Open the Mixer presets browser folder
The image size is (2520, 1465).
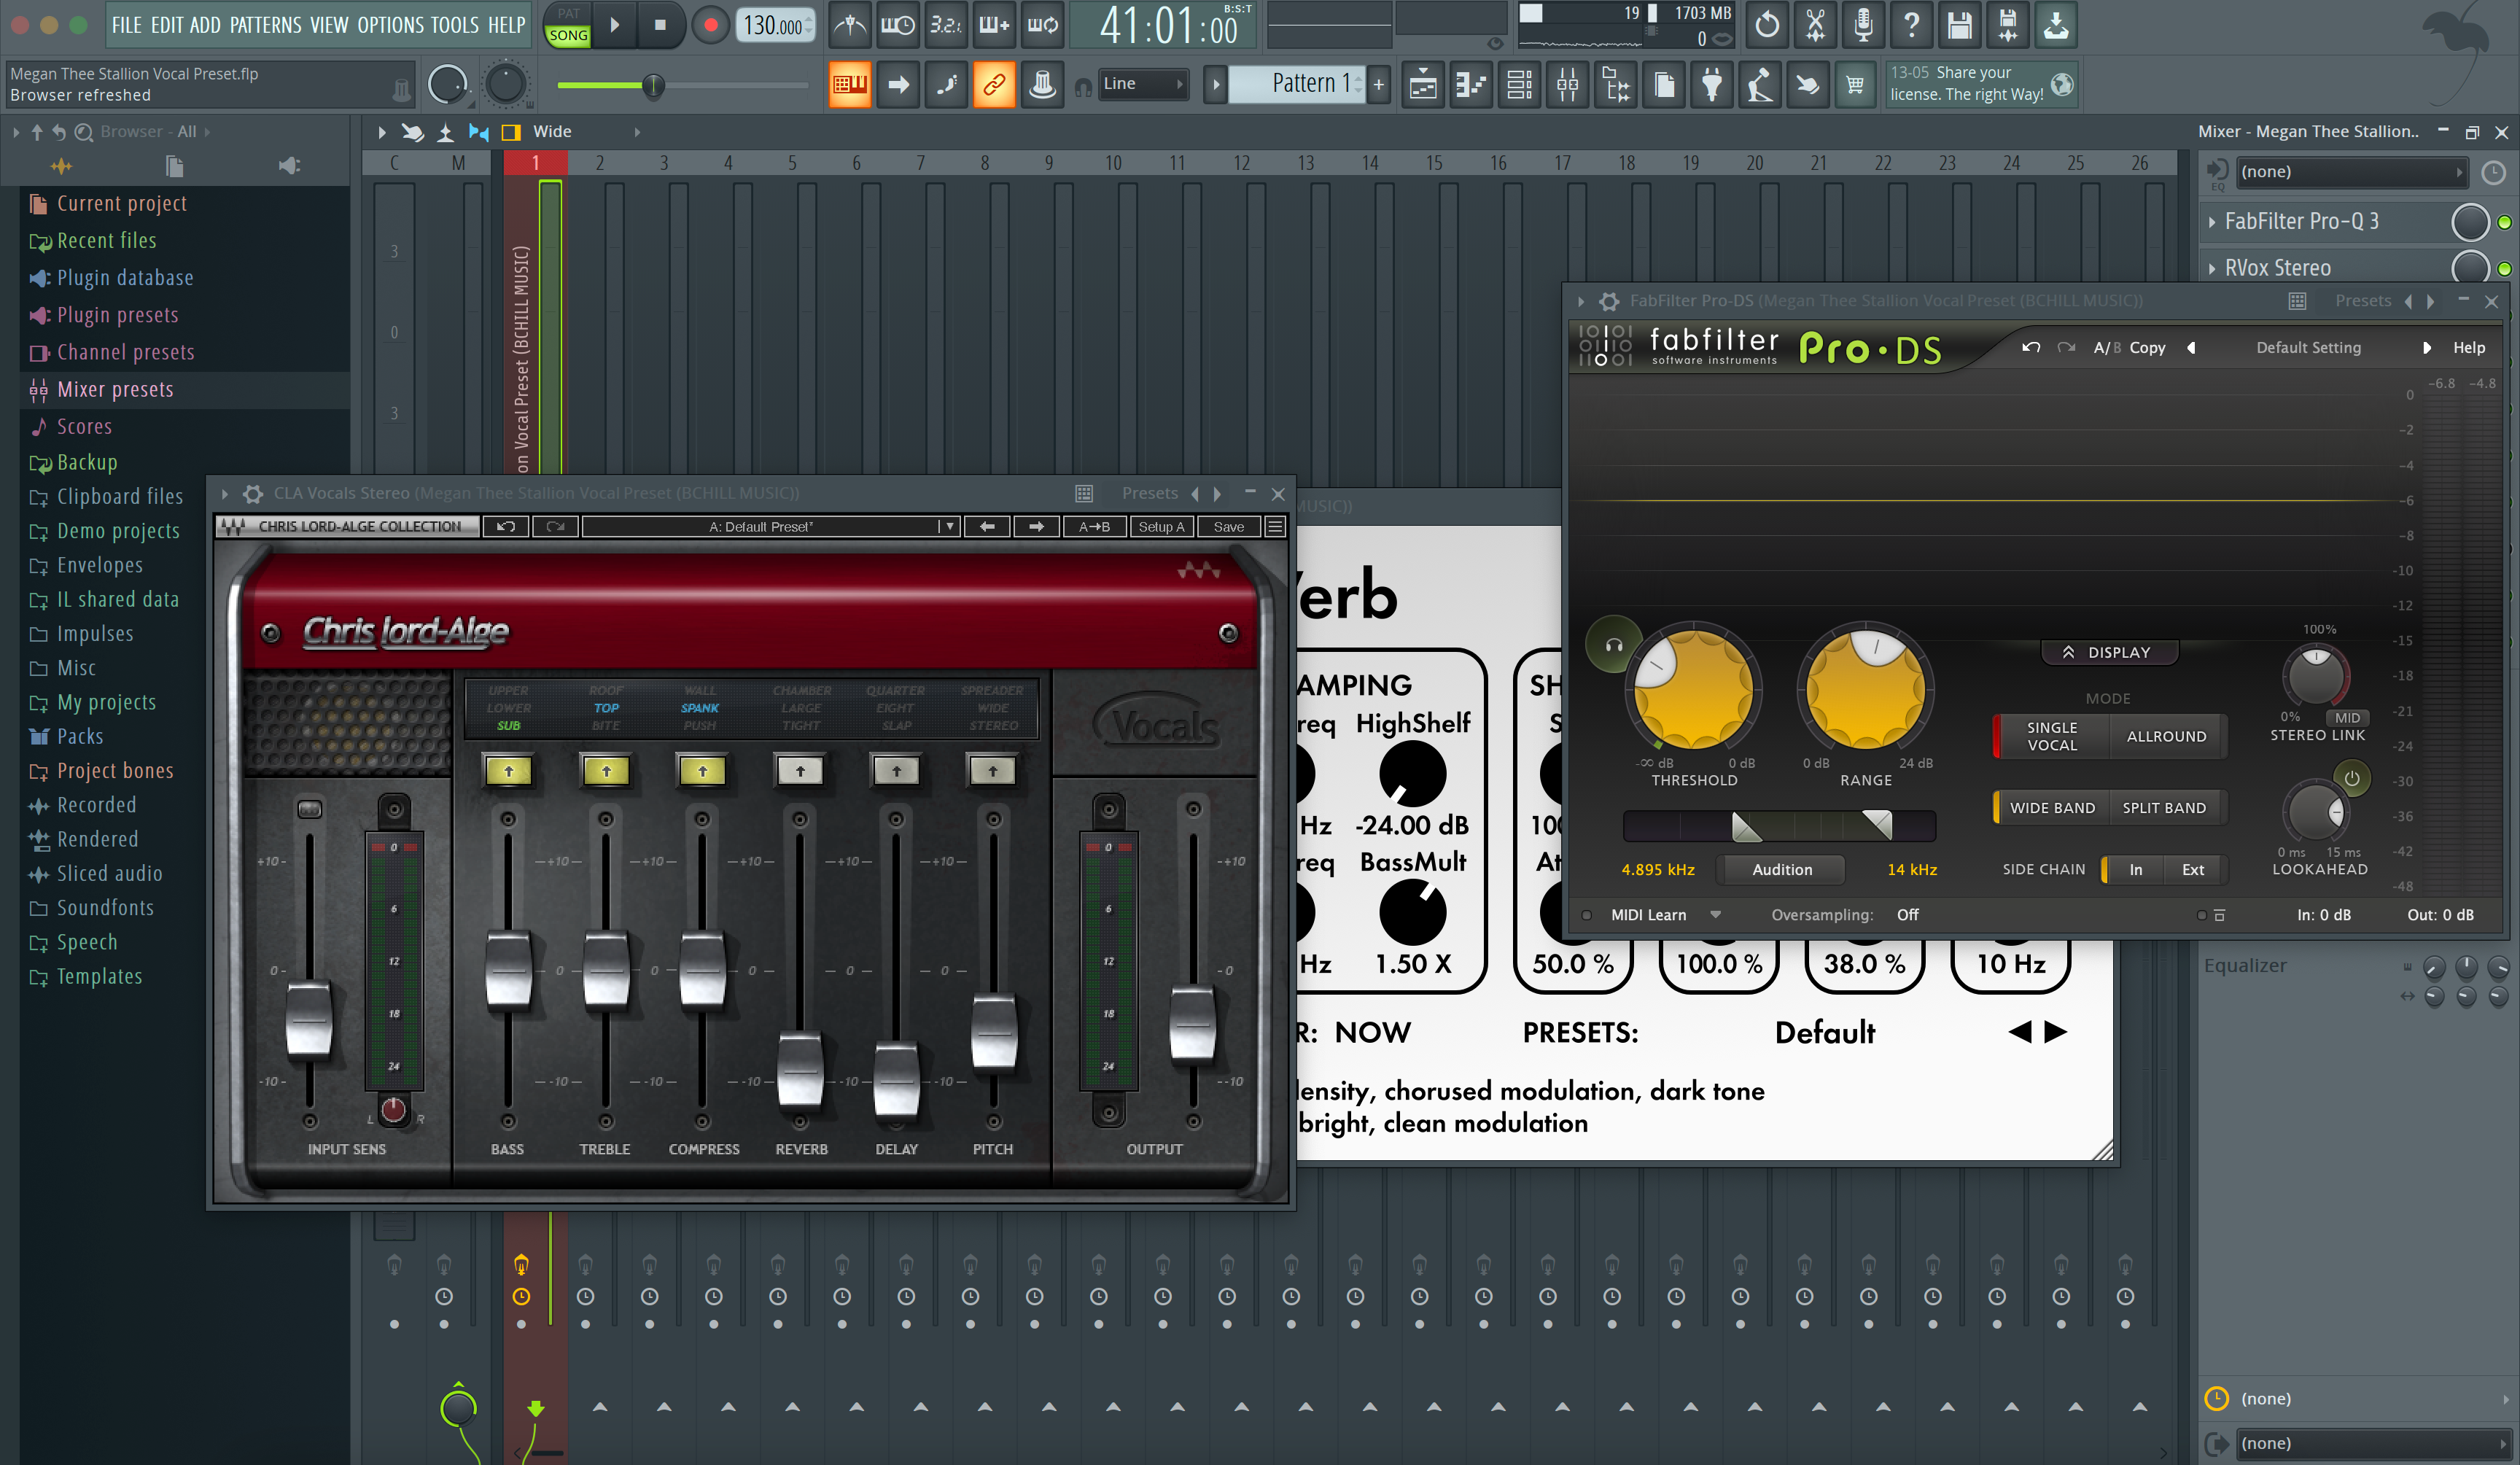[115, 389]
